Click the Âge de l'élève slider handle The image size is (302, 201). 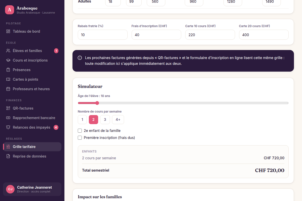(97, 103)
